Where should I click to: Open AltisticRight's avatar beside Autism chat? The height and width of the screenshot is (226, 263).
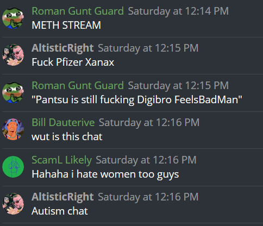click(13, 204)
